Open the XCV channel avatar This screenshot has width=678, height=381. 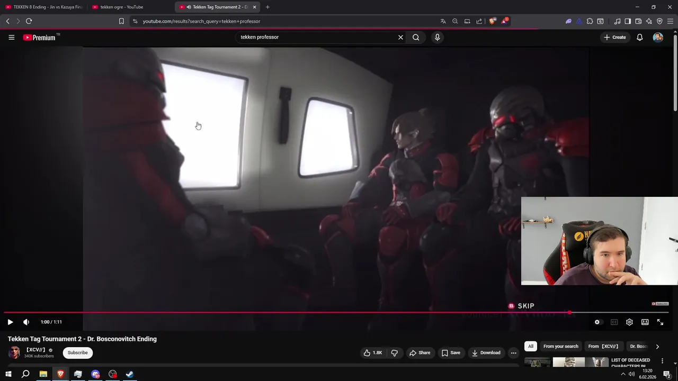point(14,352)
